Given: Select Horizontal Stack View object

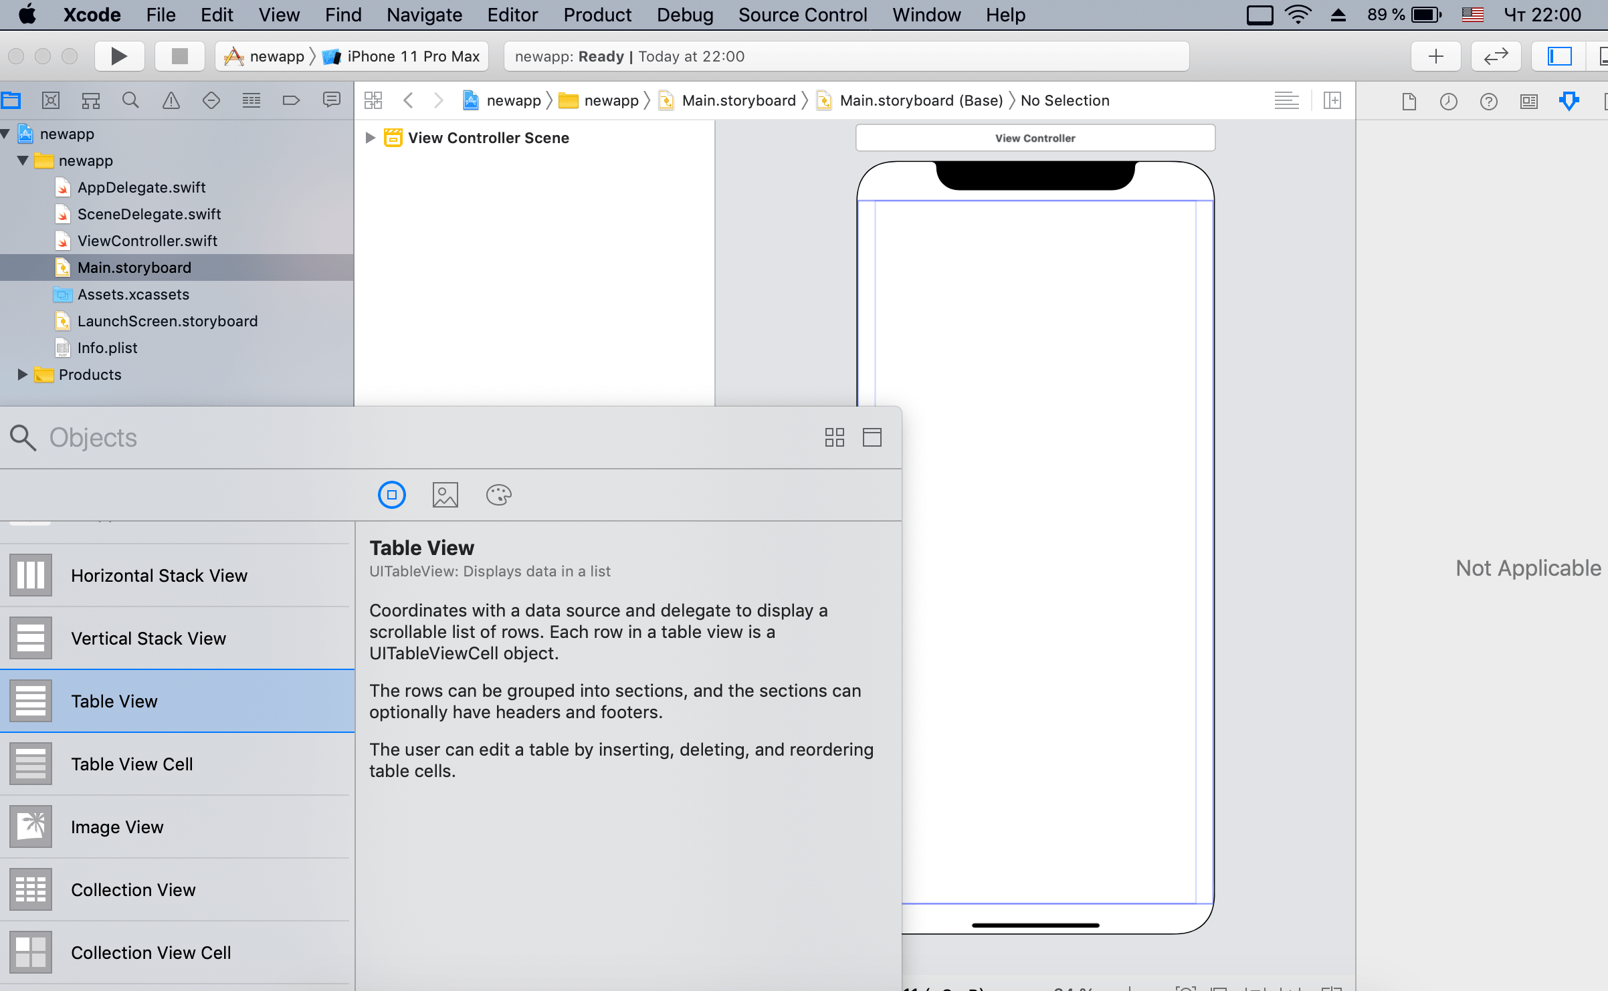Looking at the screenshot, I should (177, 575).
